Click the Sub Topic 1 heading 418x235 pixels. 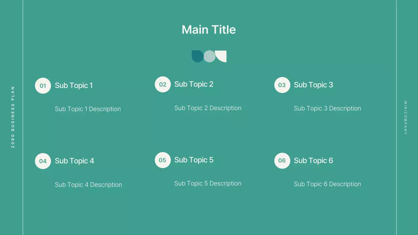(x=74, y=86)
